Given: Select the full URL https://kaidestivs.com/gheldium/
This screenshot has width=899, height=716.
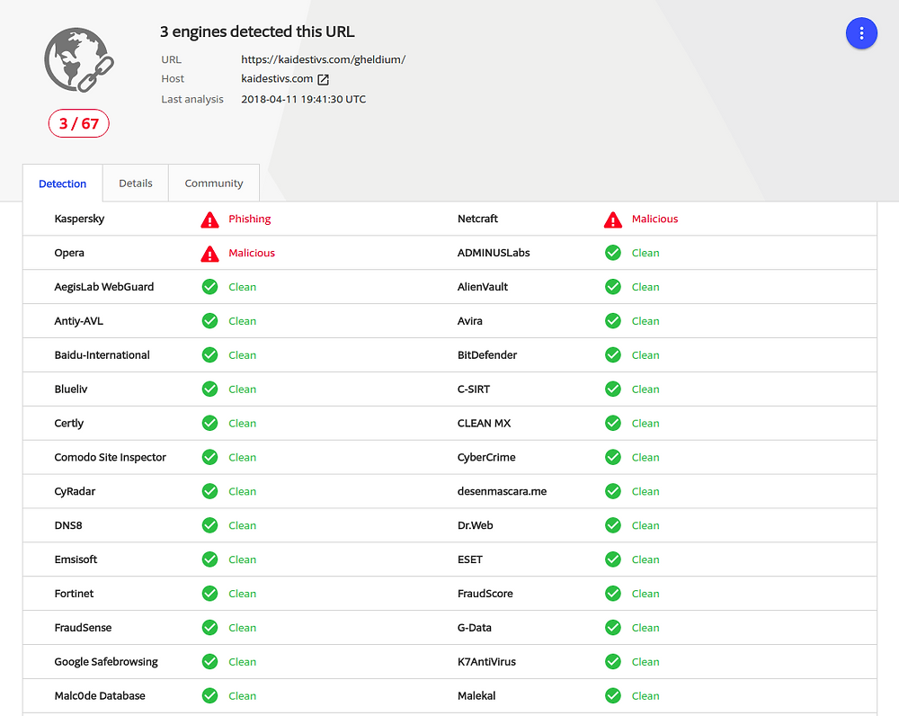Looking at the screenshot, I should coord(324,59).
